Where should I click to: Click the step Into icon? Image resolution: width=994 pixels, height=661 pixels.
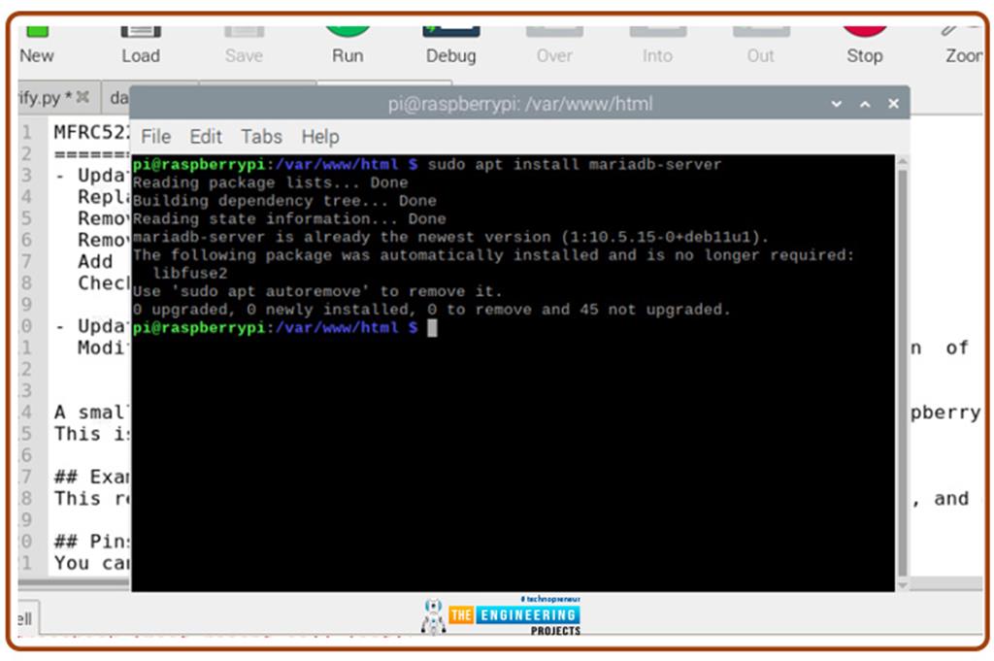(x=656, y=33)
